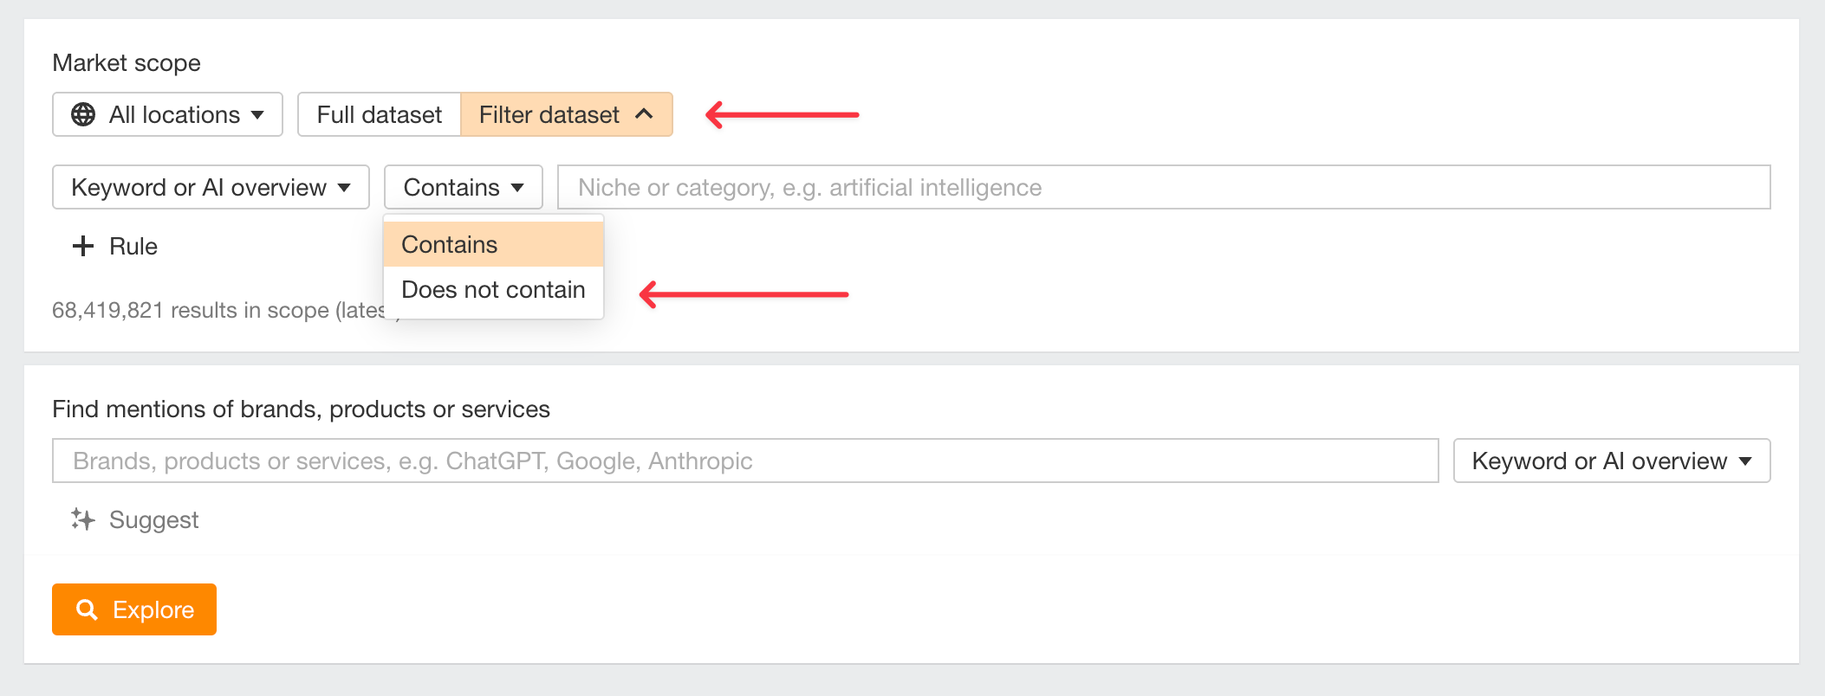Viewport: 1825px width, 696px height.
Task: Click the plus icon next to Rule
Action: pos(83,246)
